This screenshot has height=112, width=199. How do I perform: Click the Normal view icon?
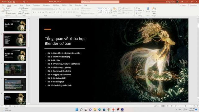(163, 106)
